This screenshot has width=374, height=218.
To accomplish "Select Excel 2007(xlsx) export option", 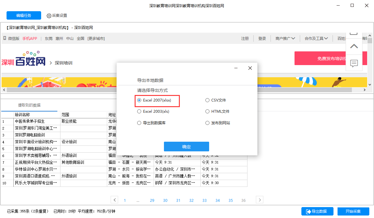I will 154,100.
